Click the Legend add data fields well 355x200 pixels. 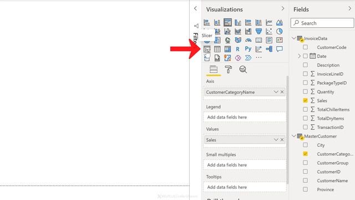click(245, 117)
